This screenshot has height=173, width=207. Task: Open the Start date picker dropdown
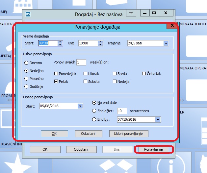pos(80,106)
